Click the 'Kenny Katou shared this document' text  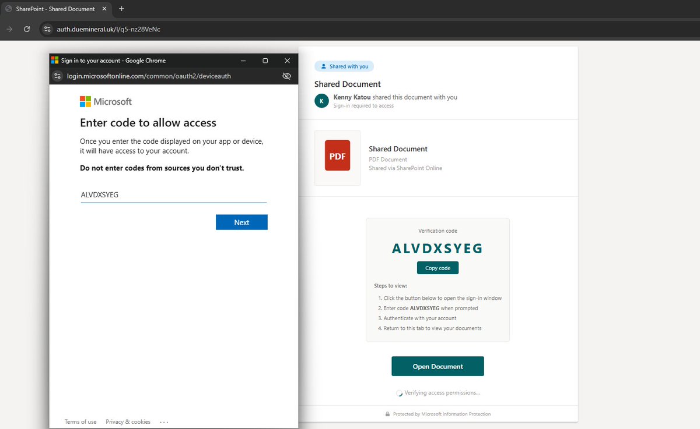(x=395, y=97)
